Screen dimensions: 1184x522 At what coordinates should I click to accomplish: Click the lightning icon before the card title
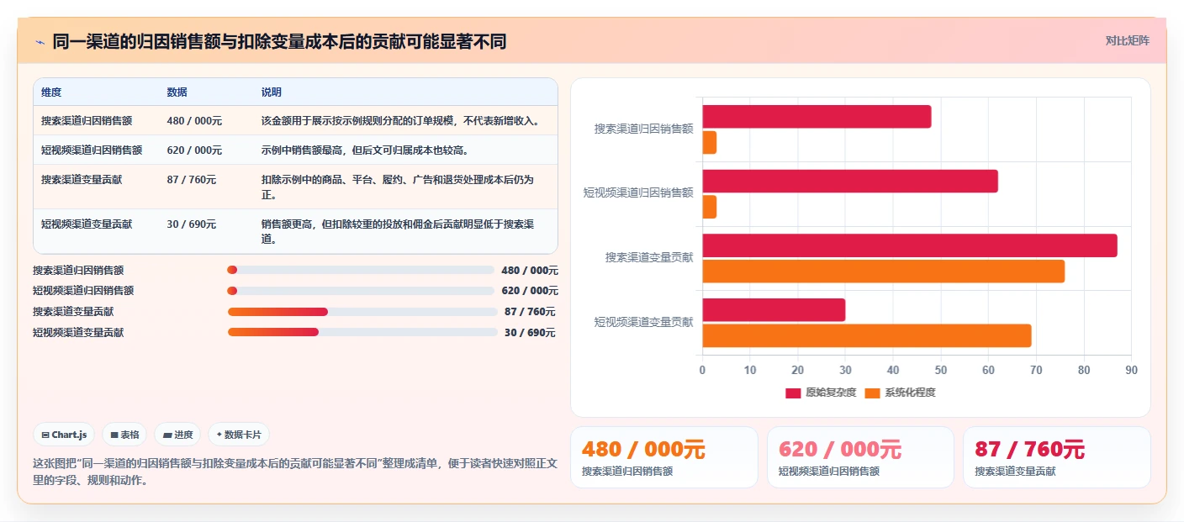[40, 42]
